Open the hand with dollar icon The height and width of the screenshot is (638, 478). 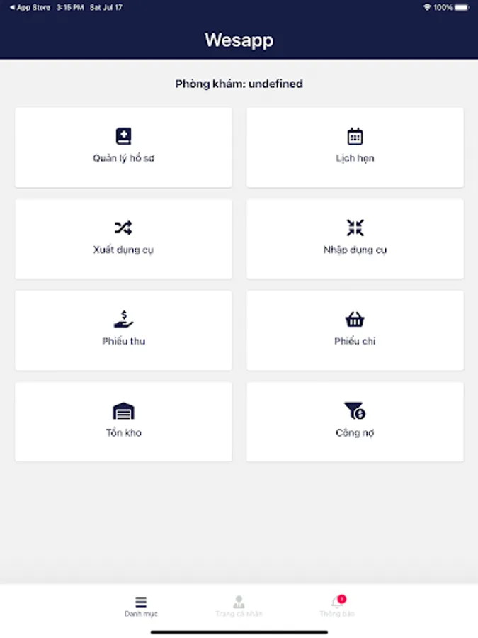pos(123,320)
